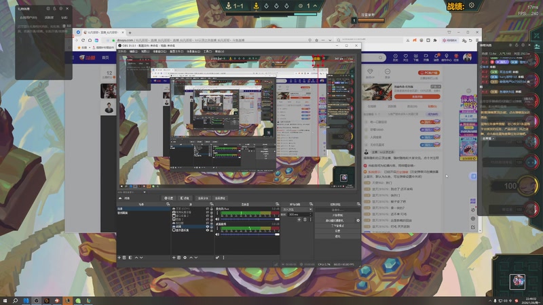Viewport: 543px width, 305px height.
Task: Open 历史 history icon in Douyu header
Action: tap(395, 58)
